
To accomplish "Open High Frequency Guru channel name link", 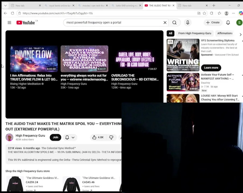I will click(30, 136).
